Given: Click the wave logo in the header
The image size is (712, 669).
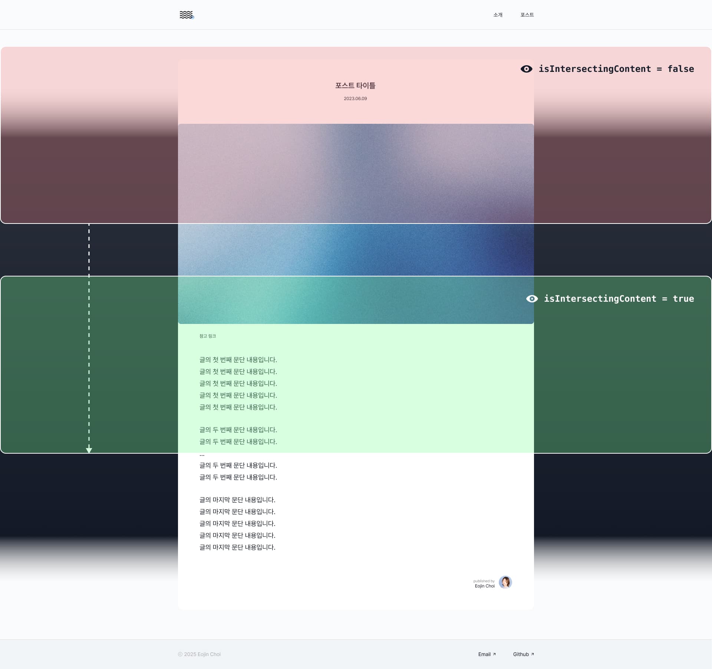Looking at the screenshot, I should (x=186, y=14).
